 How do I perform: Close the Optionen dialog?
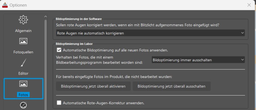(x=249, y=5)
